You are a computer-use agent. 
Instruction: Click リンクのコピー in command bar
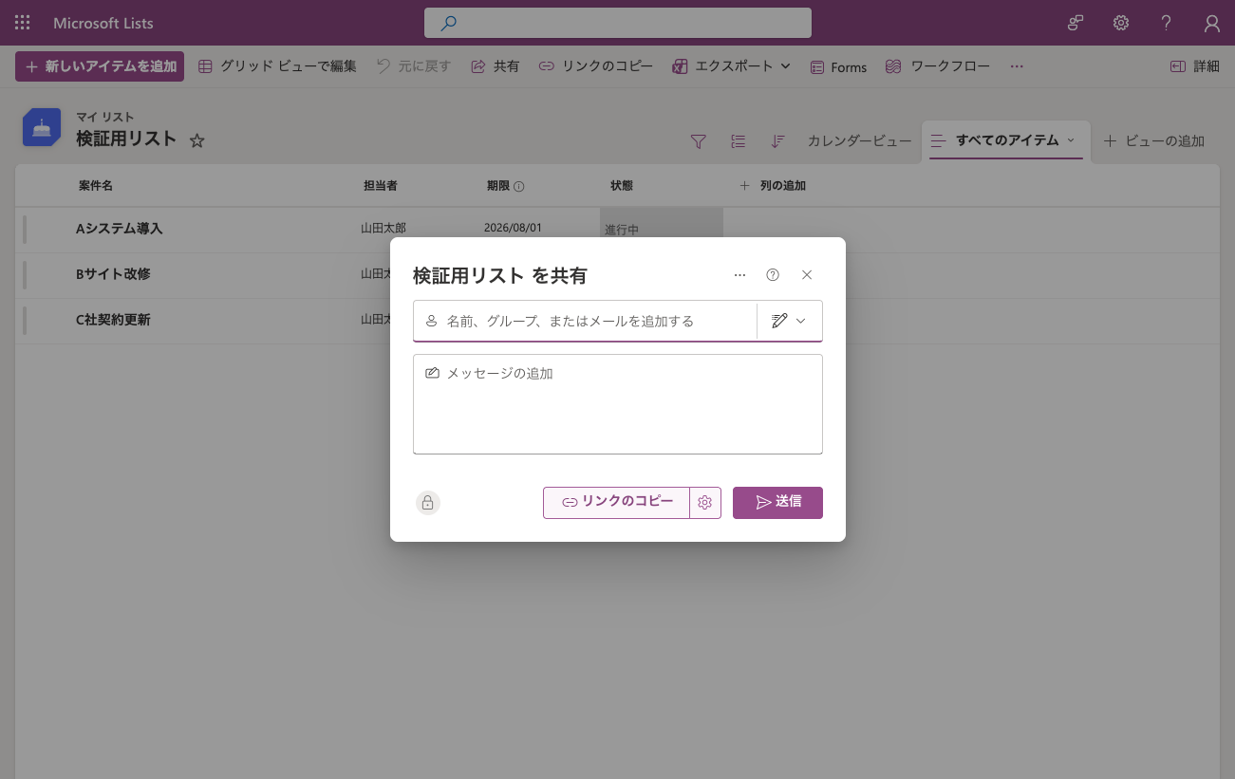tap(596, 66)
